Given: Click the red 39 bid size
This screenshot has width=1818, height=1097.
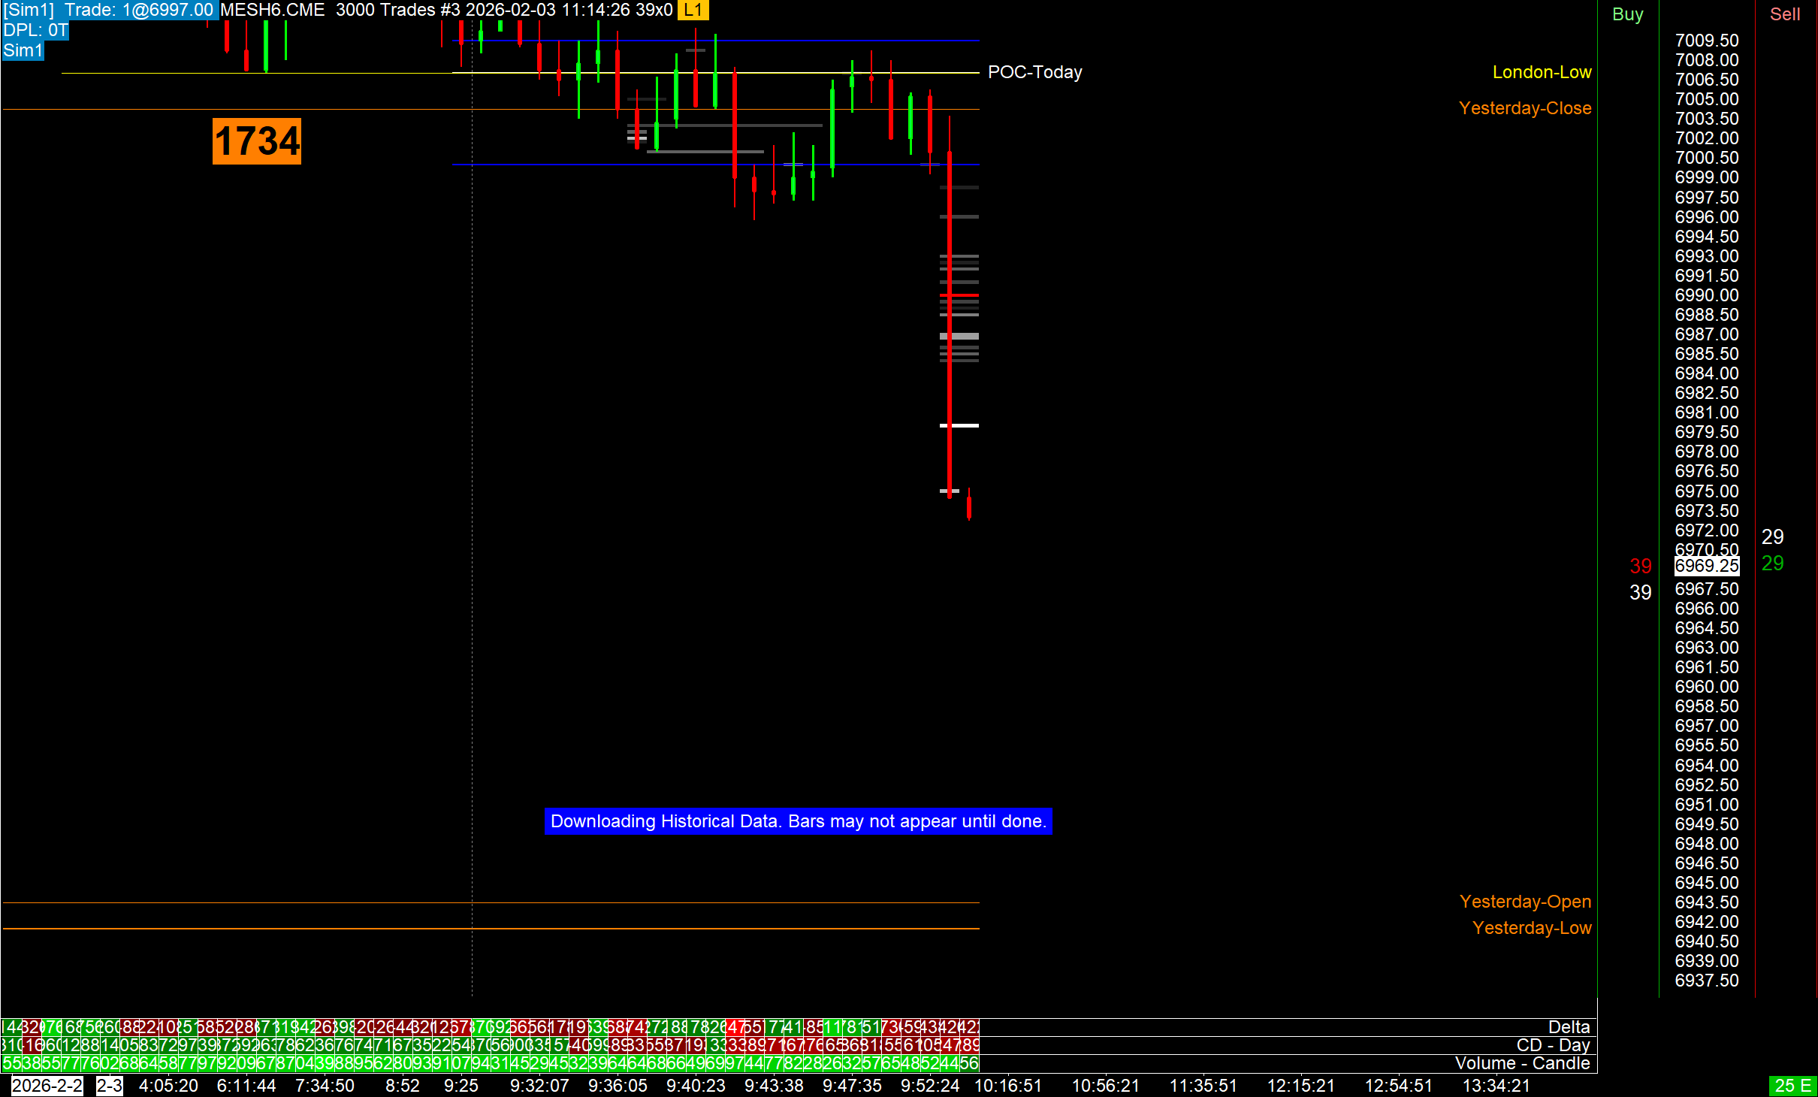Looking at the screenshot, I should point(1640,566).
